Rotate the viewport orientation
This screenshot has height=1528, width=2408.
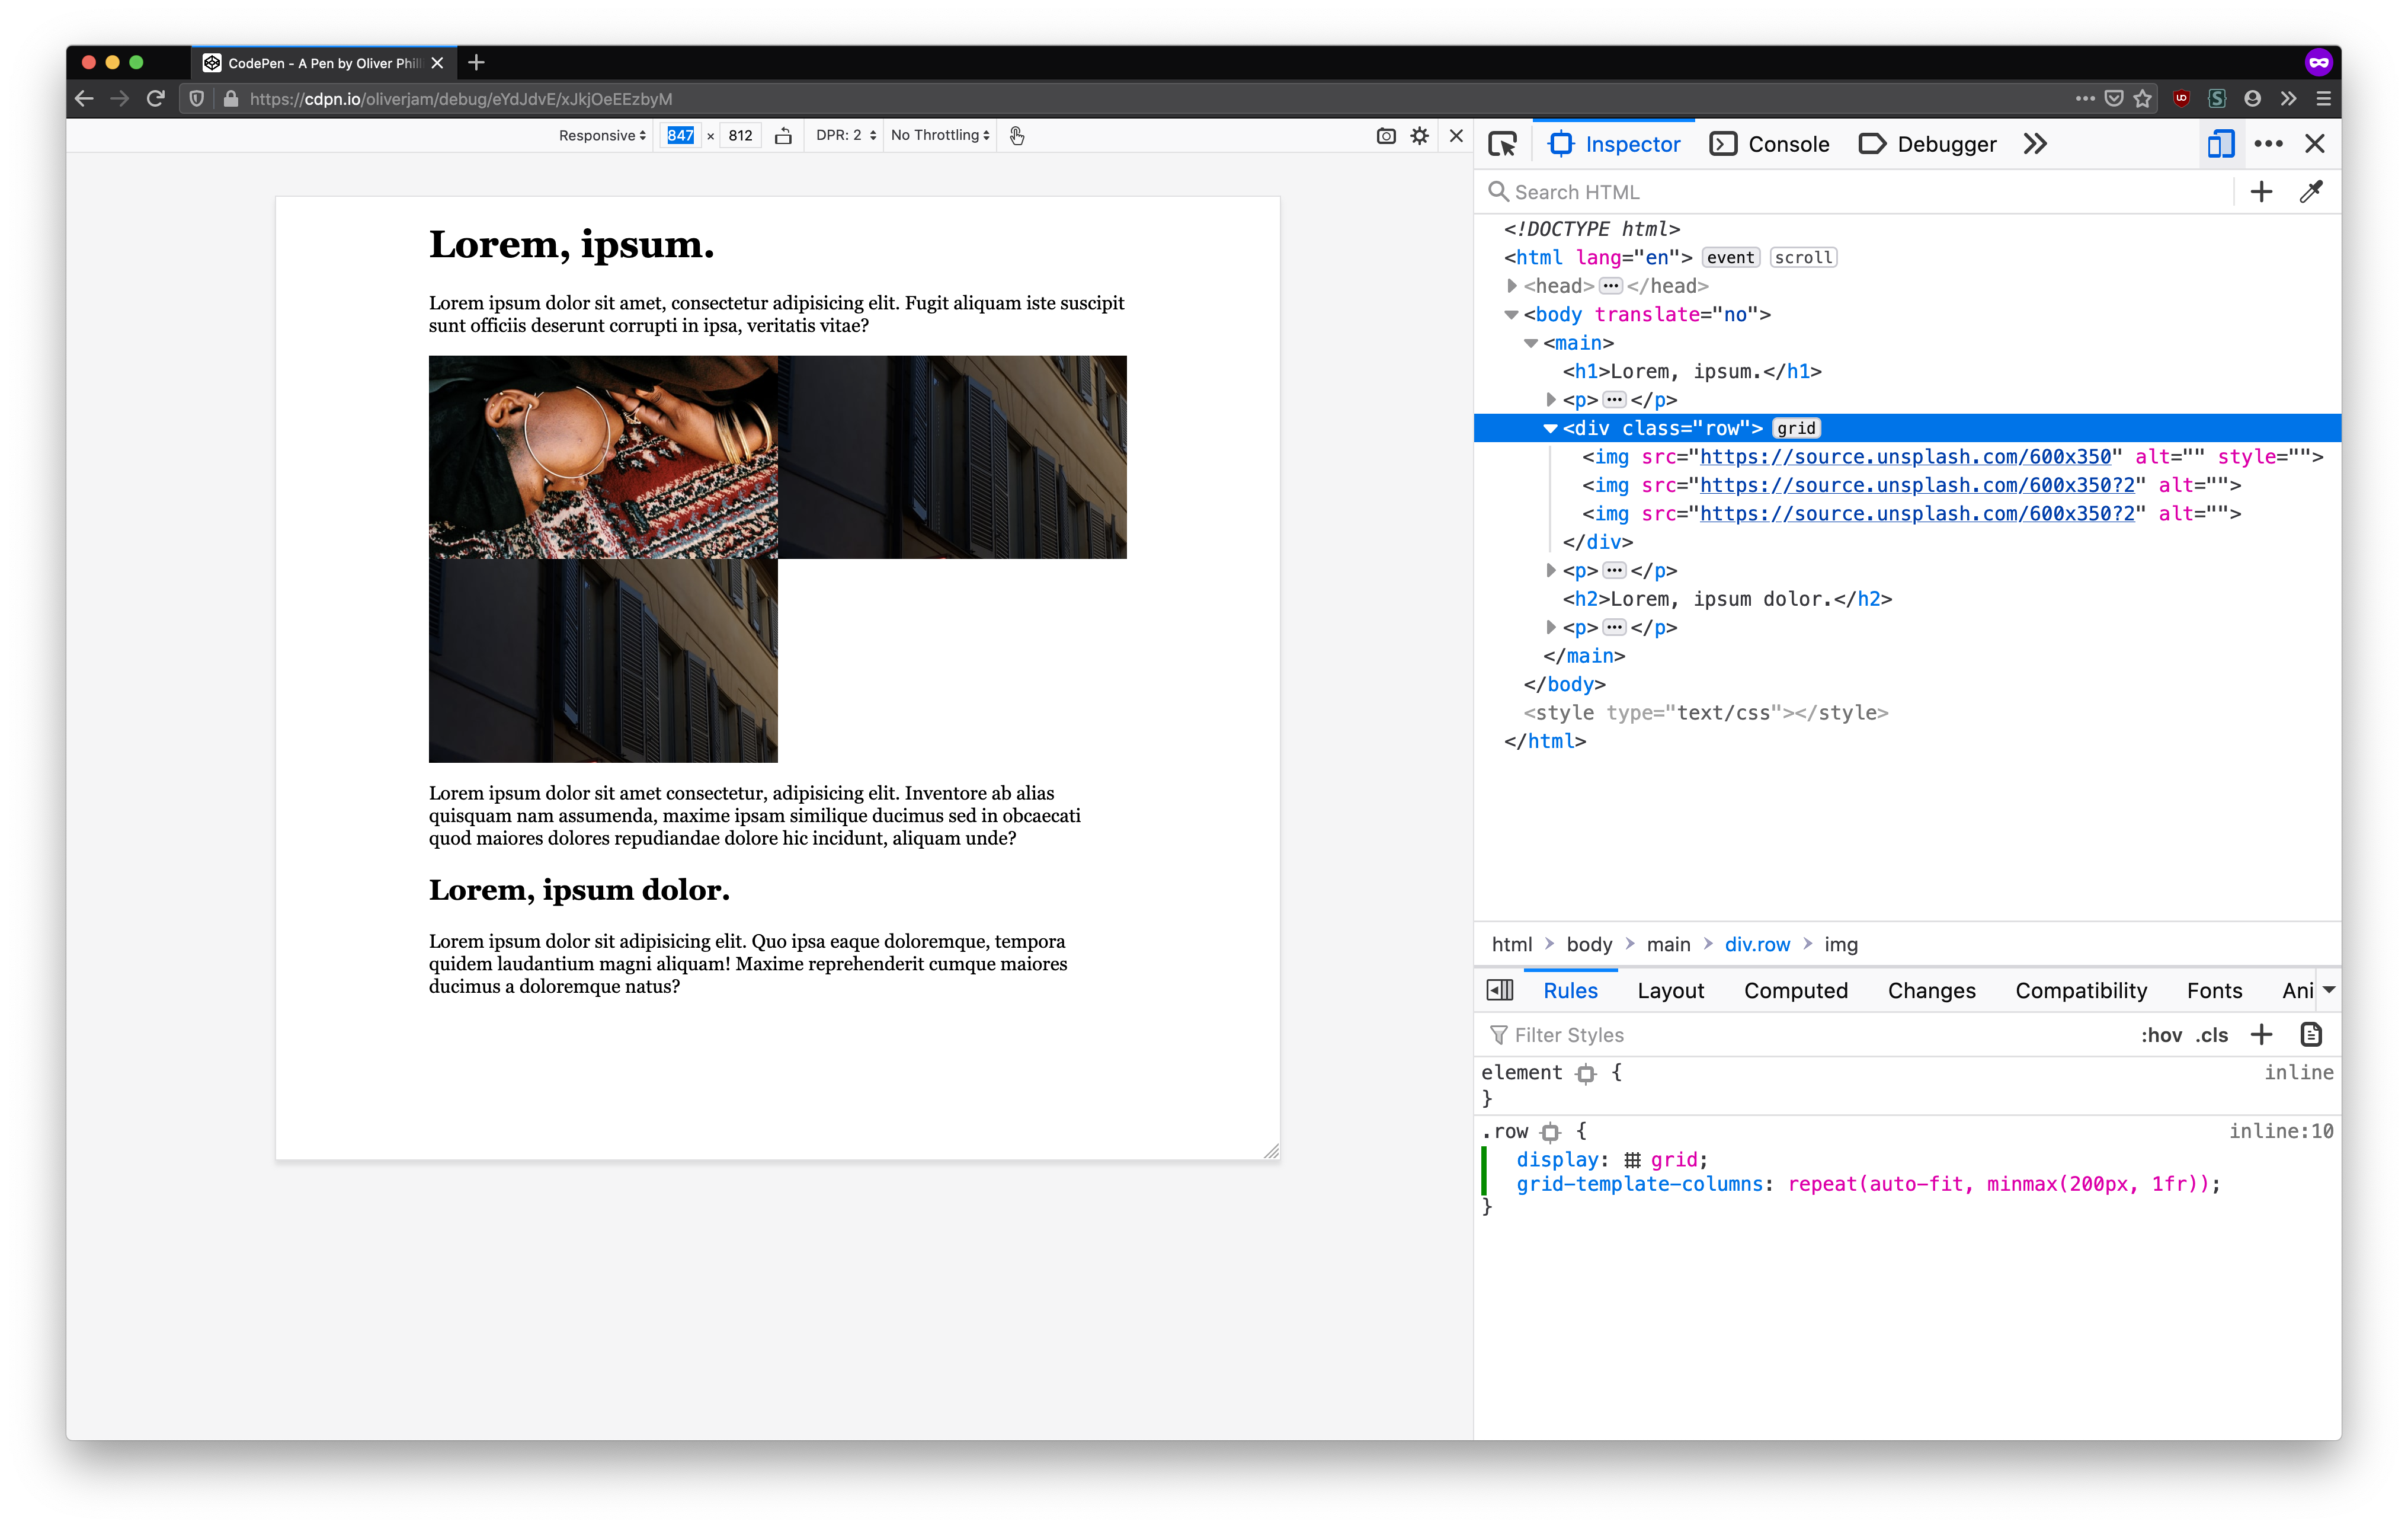pos(783,136)
